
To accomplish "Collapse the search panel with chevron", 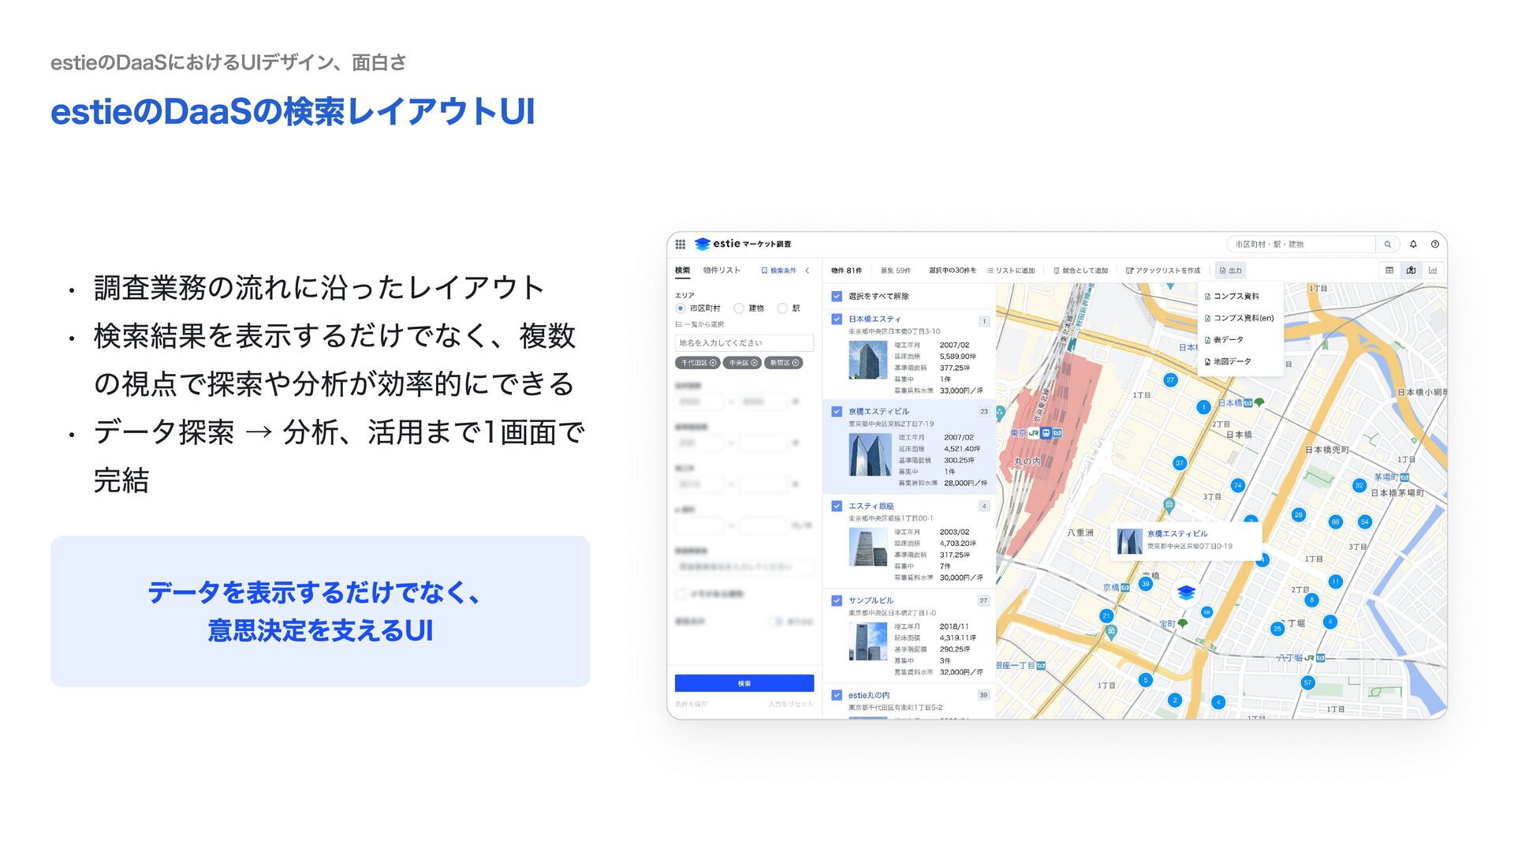I will coord(807,271).
